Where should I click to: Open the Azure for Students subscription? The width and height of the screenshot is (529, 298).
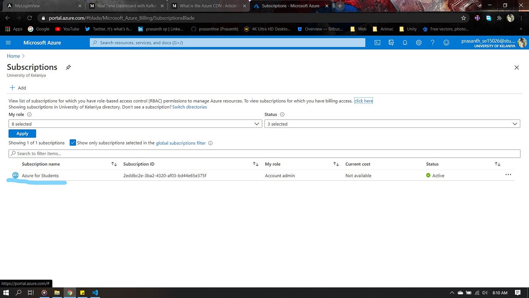pyautogui.click(x=40, y=175)
